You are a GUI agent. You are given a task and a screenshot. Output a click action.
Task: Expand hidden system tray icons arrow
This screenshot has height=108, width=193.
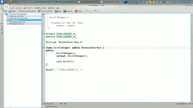(180, 2)
